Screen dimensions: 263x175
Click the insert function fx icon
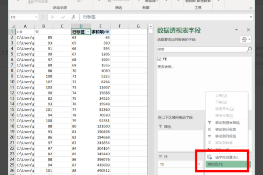[x=74, y=17]
